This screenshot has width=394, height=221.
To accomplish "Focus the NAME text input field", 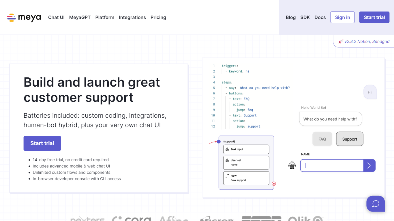I will point(332,165).
